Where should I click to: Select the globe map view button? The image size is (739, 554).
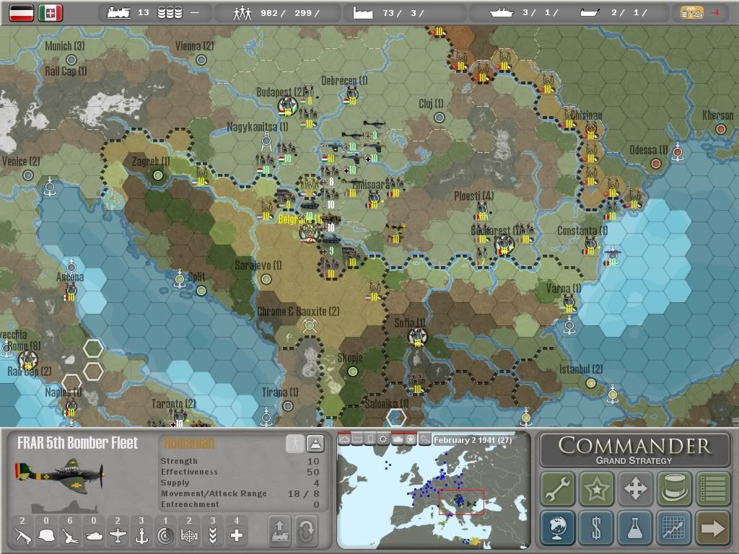pos(558,527)
